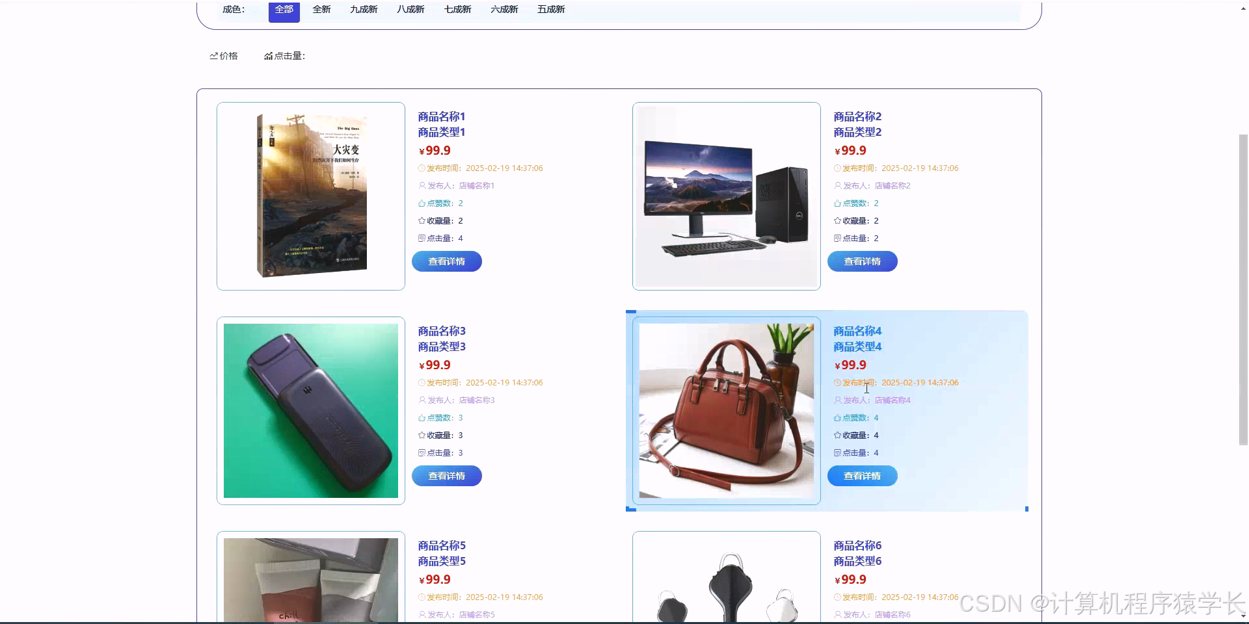
Task: Click the clock publish-time icon on 商品名称2
Action: click(837, 168)
